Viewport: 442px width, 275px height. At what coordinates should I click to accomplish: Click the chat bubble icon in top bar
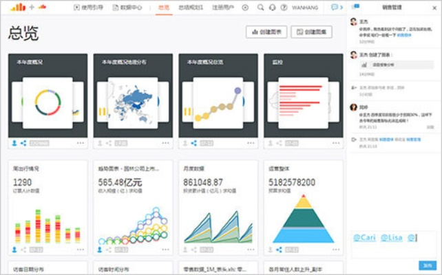coord(334,8)
